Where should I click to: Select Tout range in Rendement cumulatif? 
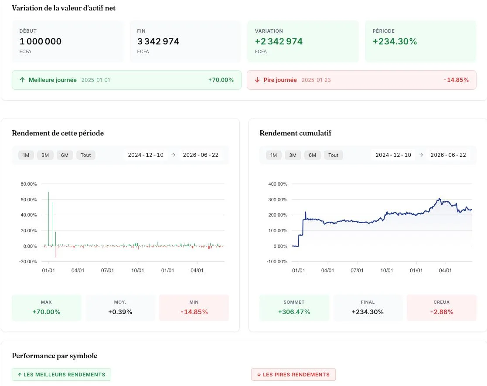pos(333,155)
